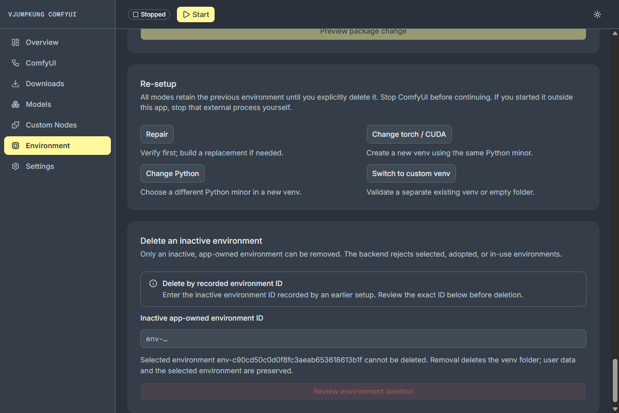Viewport: 619px width, 413px height.
Task: Click the Delete an inactive environment heading
Action: [201, 241]
